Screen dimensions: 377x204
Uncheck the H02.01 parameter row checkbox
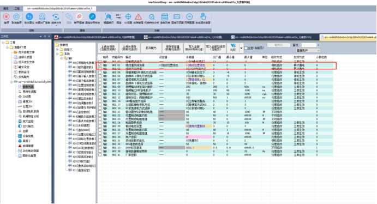(100, 65)
